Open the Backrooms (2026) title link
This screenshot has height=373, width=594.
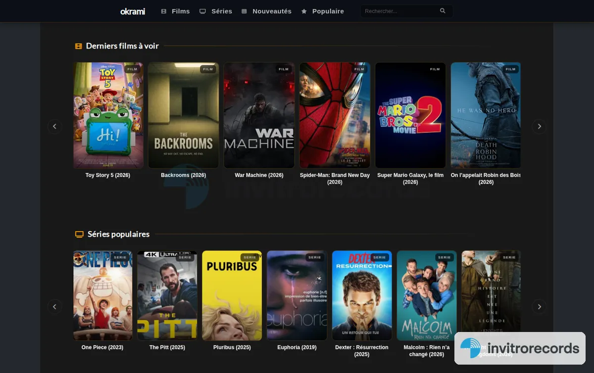click(x=183, y=175)
